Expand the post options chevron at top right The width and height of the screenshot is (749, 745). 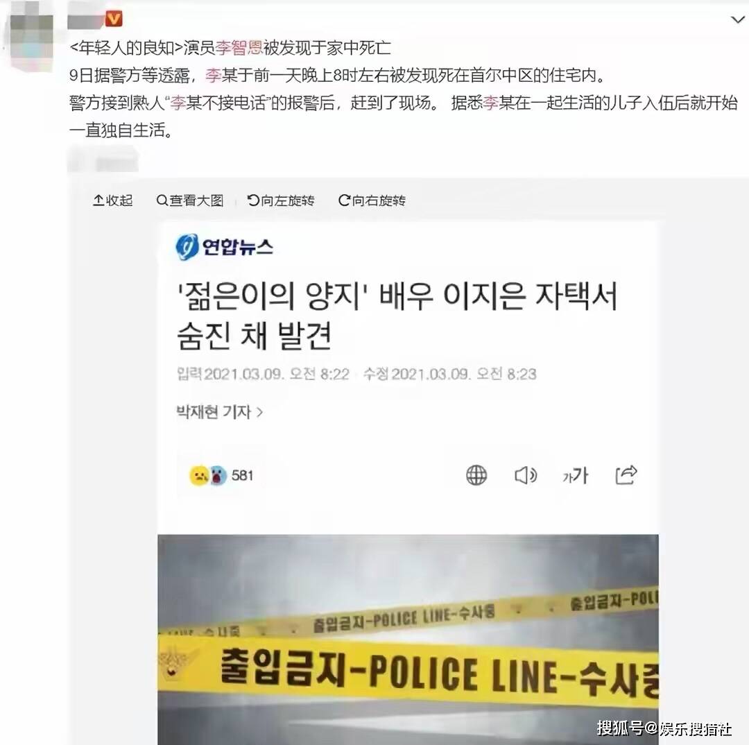738,19
